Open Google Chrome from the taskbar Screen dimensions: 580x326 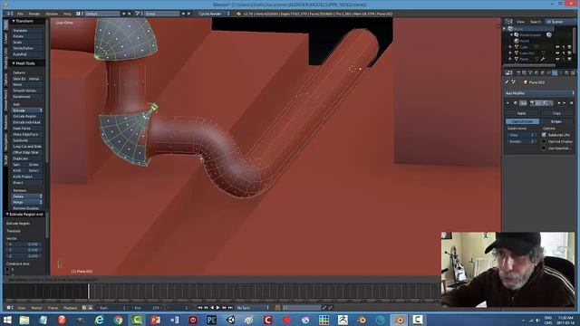pyautogui.click(x=118, y=320)
